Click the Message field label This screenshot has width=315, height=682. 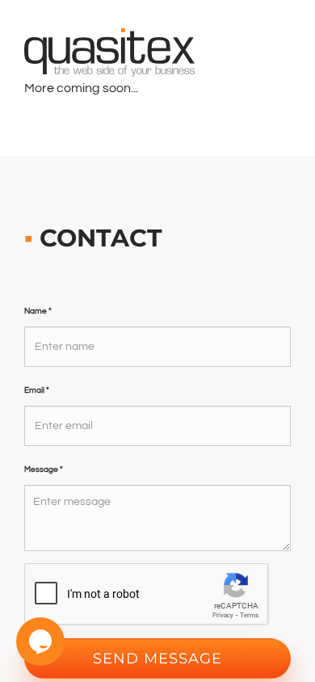pos(44,469)
